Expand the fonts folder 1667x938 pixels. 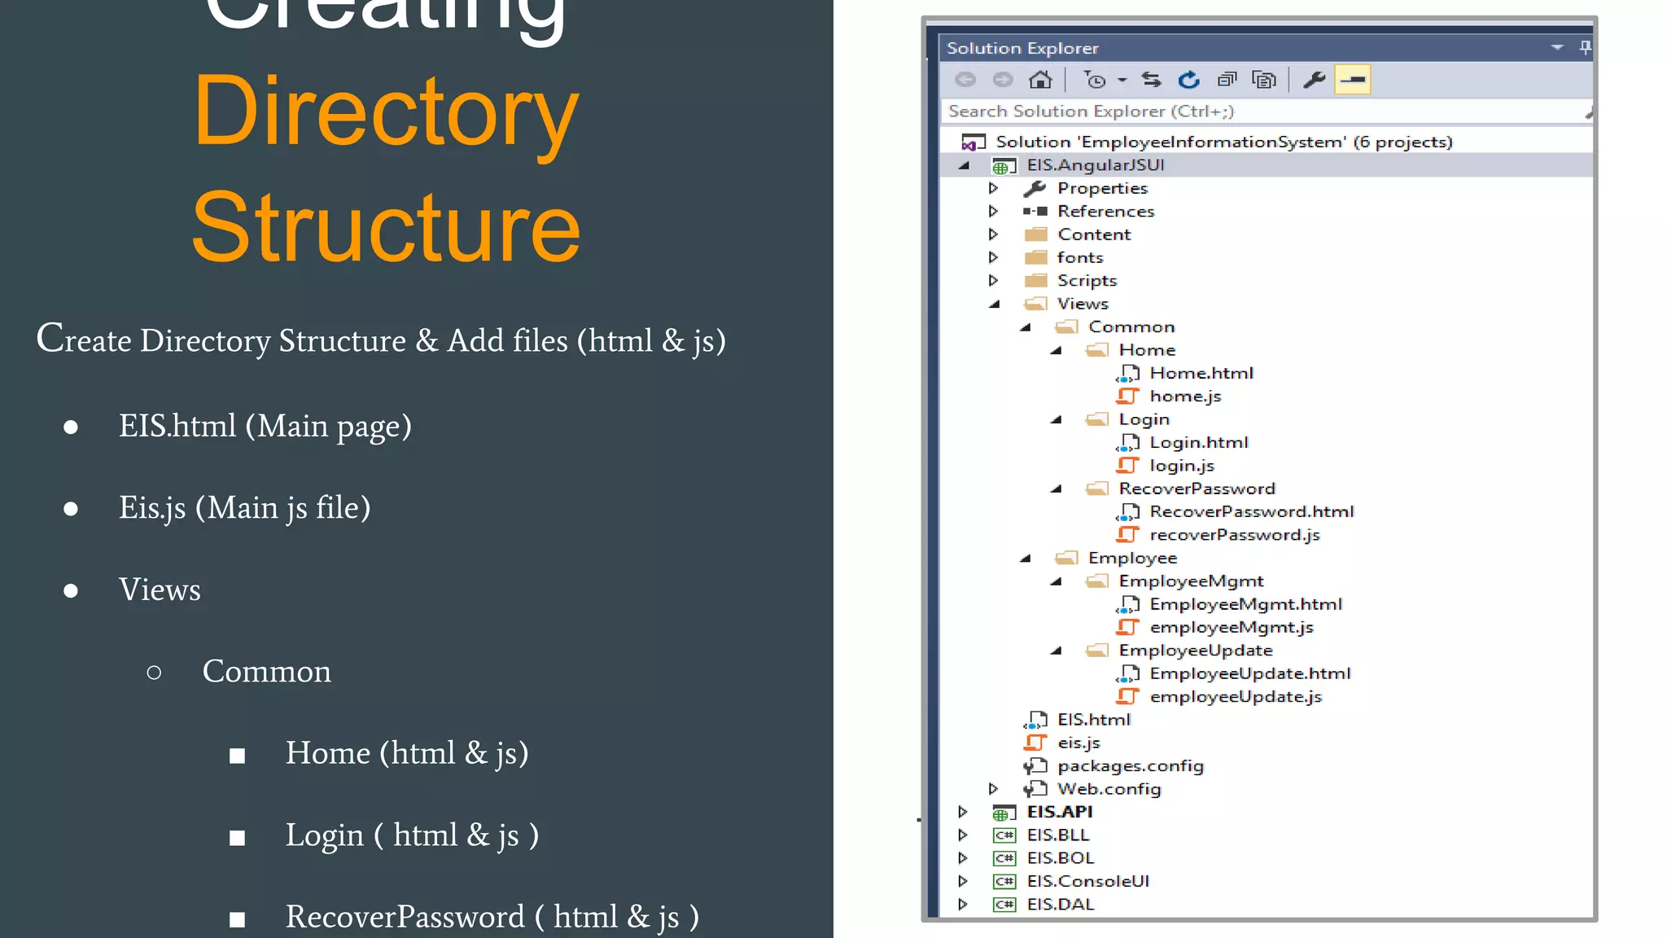click(993, 257)
